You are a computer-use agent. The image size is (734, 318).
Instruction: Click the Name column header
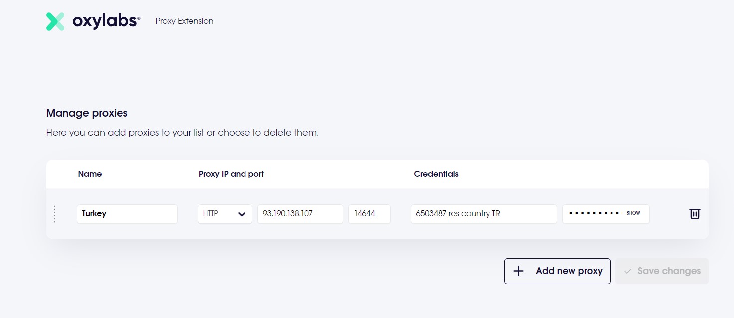(x=90, y=174)
